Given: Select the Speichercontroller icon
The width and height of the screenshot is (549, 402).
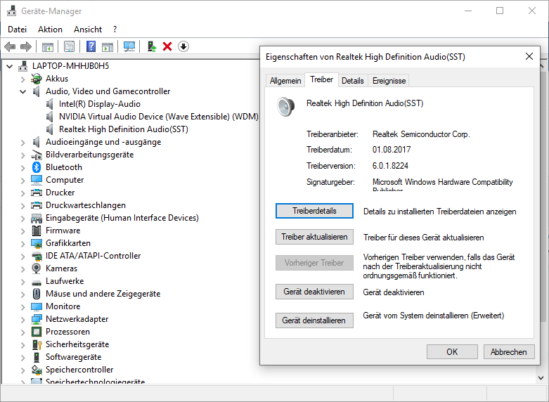Looking at the screenshot, I should tap(37, 370).
